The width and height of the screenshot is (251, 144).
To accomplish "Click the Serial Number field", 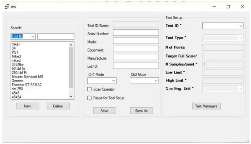I will 136,33.
